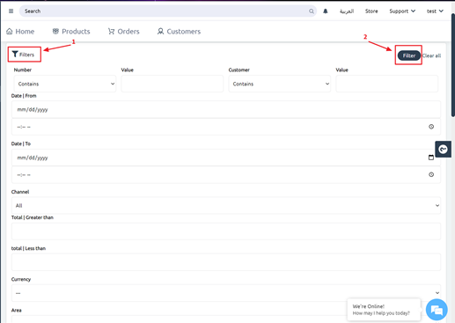Click the page vertical scrollbar
Screen dimensions: 455x323
pos(453,64)
